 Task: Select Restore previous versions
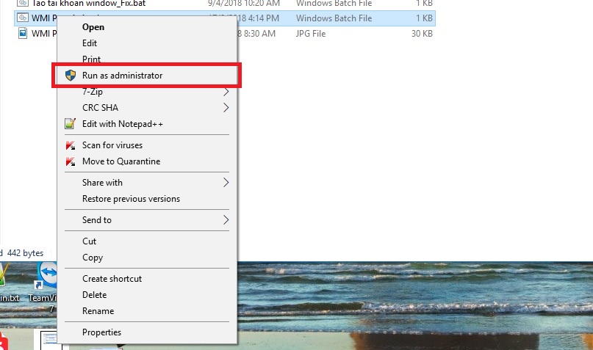(x=131, y=199)
